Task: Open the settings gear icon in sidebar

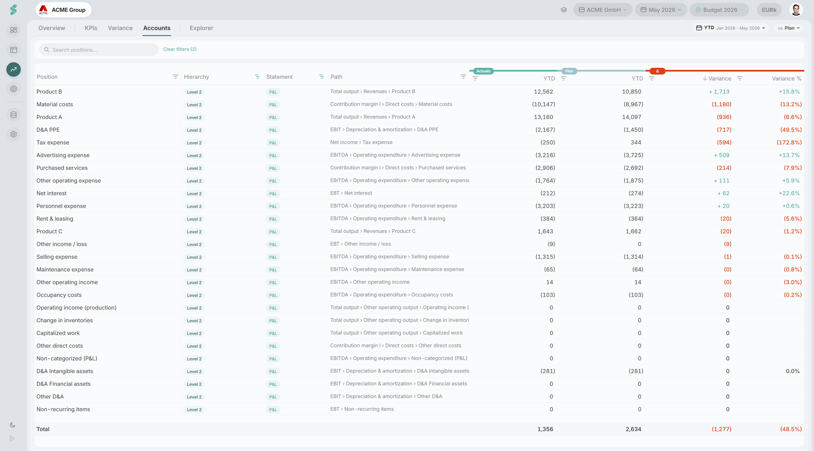Action: point(14,134)
